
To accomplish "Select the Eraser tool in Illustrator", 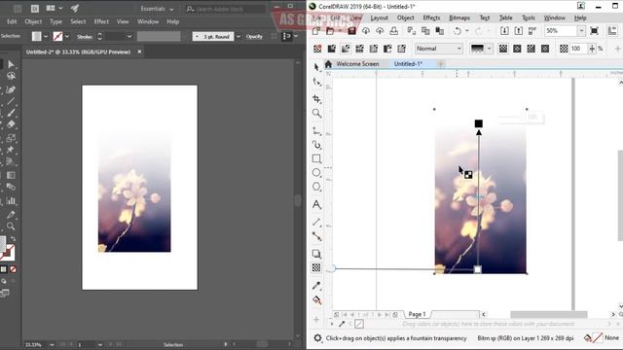I will coord(11,124).
